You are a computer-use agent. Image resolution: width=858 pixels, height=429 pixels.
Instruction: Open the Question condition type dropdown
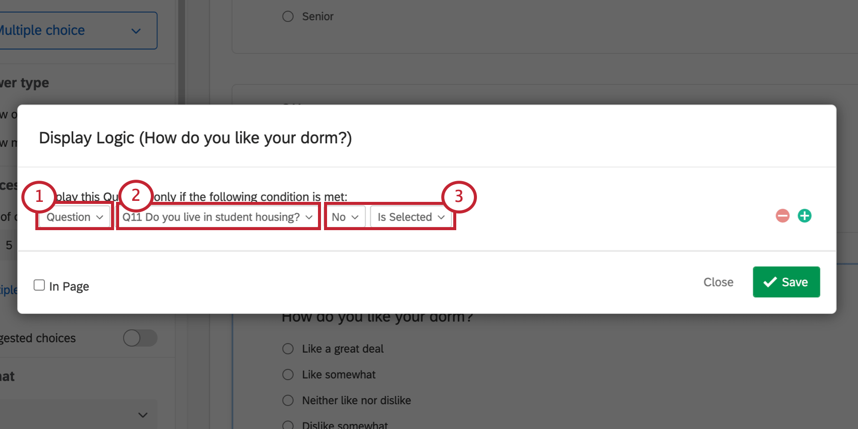(x=75, y=217)
